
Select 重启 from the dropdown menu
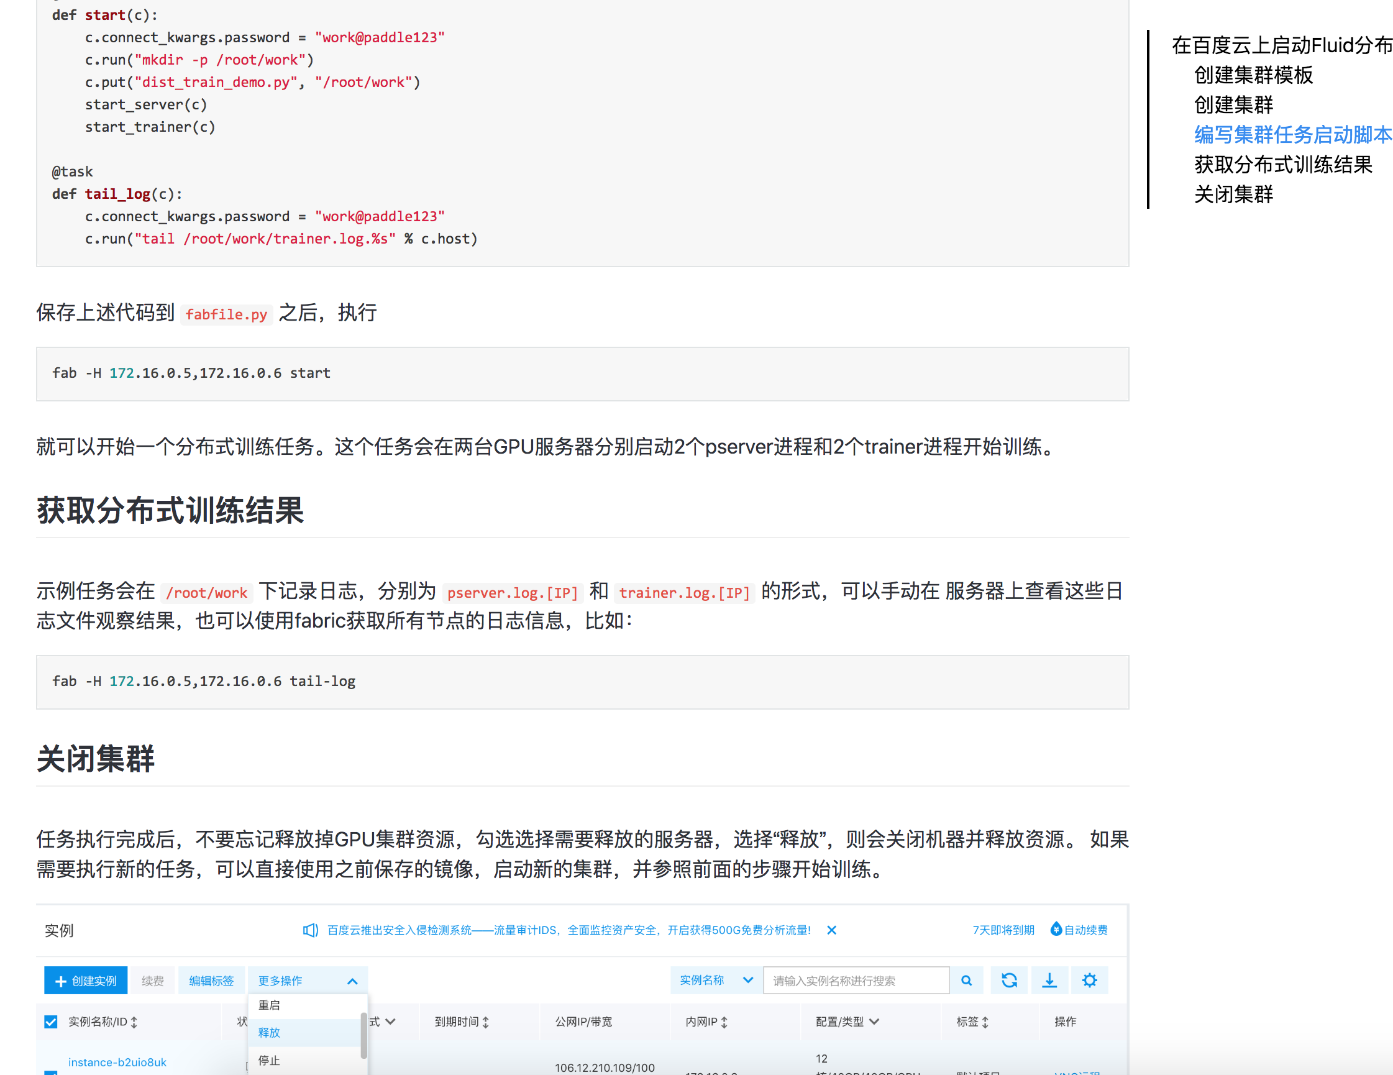click(x=269, y=1005)
